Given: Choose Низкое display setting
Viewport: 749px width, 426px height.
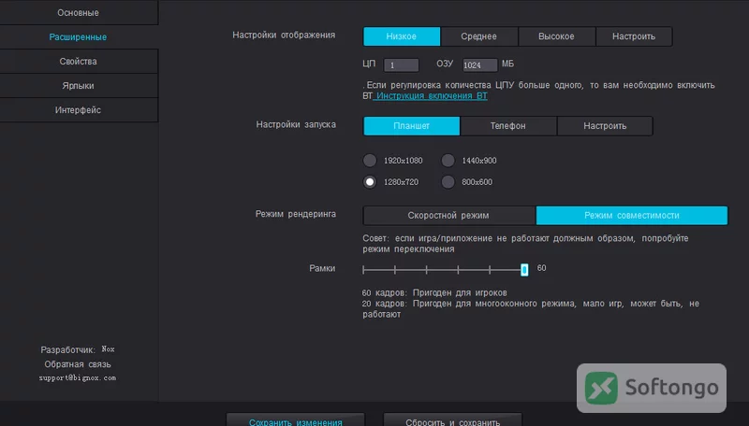Looking at the screenshot, I should pos(402,36).
